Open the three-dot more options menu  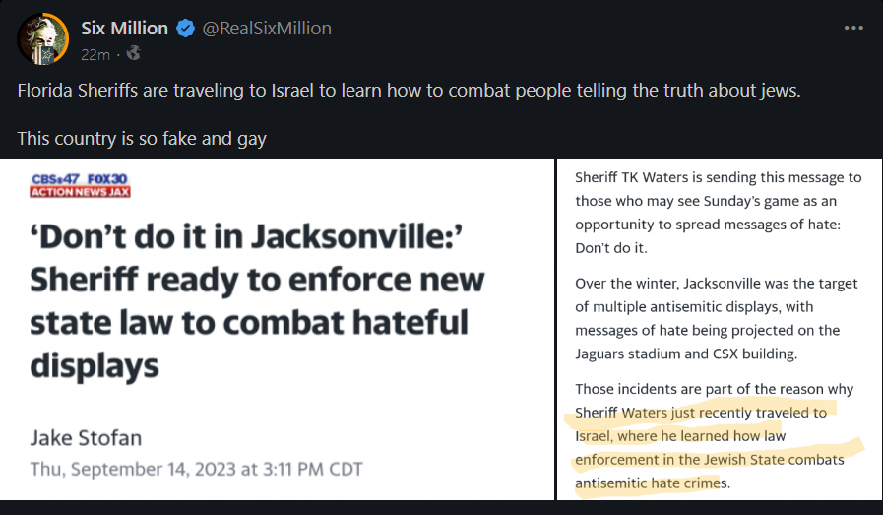(853, 28)
